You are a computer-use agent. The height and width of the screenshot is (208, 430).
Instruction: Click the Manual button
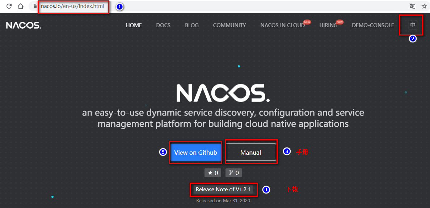click(250, 152)
